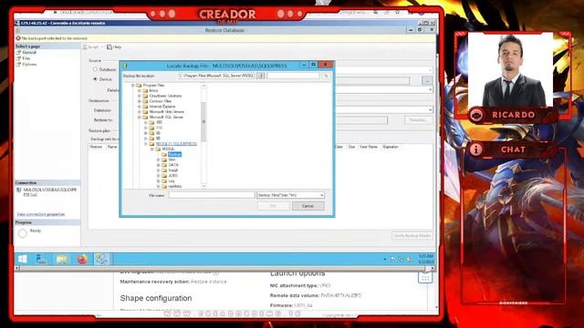Viewport: 584px width, 328px height.
Task: Open Server Manager from the taskbar
Action: coord(41,259)
